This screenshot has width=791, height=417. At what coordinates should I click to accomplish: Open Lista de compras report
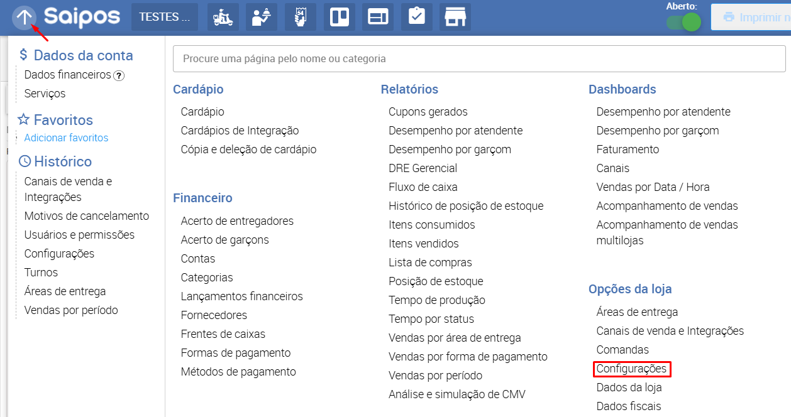(430, 263)
